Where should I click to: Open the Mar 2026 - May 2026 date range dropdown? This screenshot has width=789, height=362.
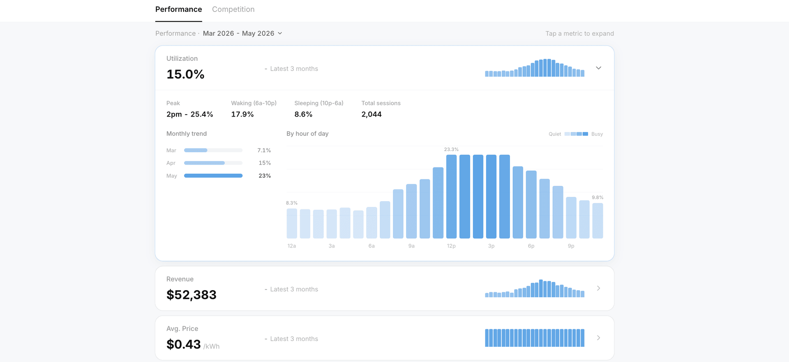[242, 33]
